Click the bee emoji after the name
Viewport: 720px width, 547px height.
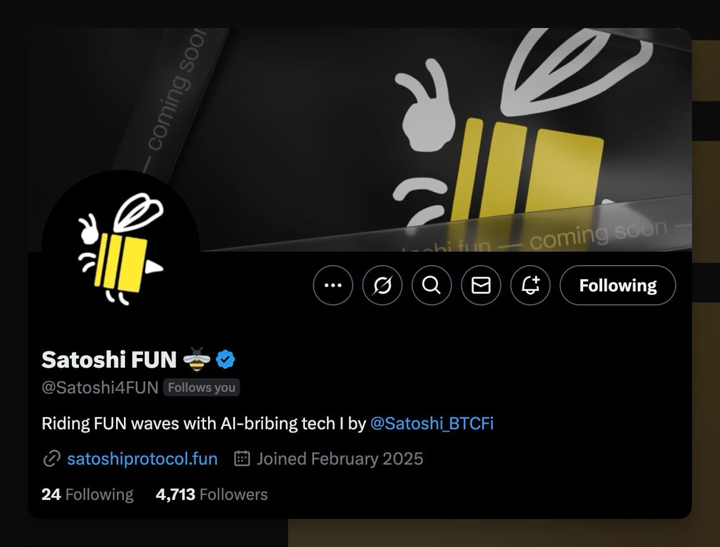tap(197, 359)
